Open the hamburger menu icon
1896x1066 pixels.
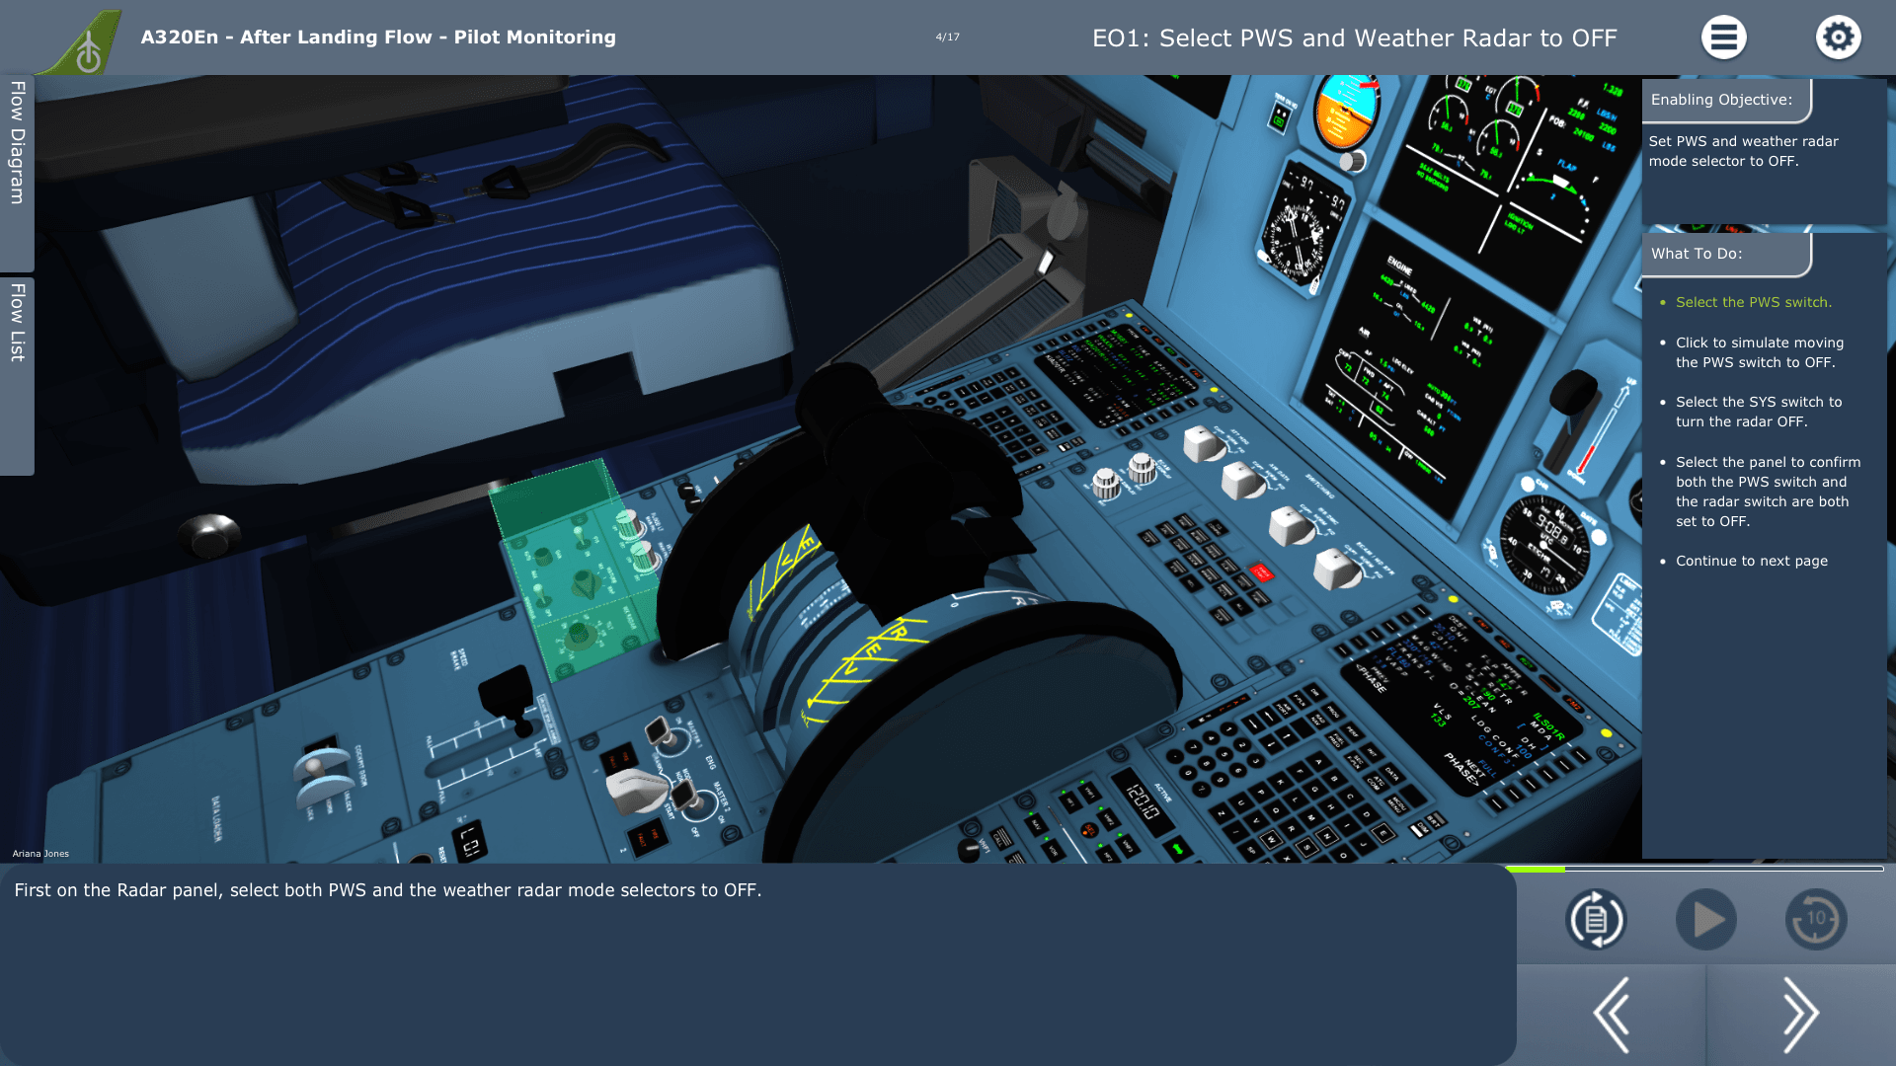point(1723,38)
